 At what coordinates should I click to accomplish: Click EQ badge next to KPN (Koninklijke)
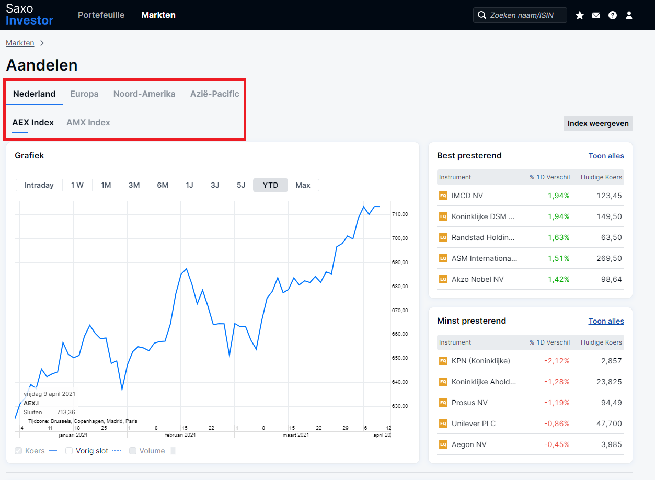pyautogui.click(x=443, y=361)
